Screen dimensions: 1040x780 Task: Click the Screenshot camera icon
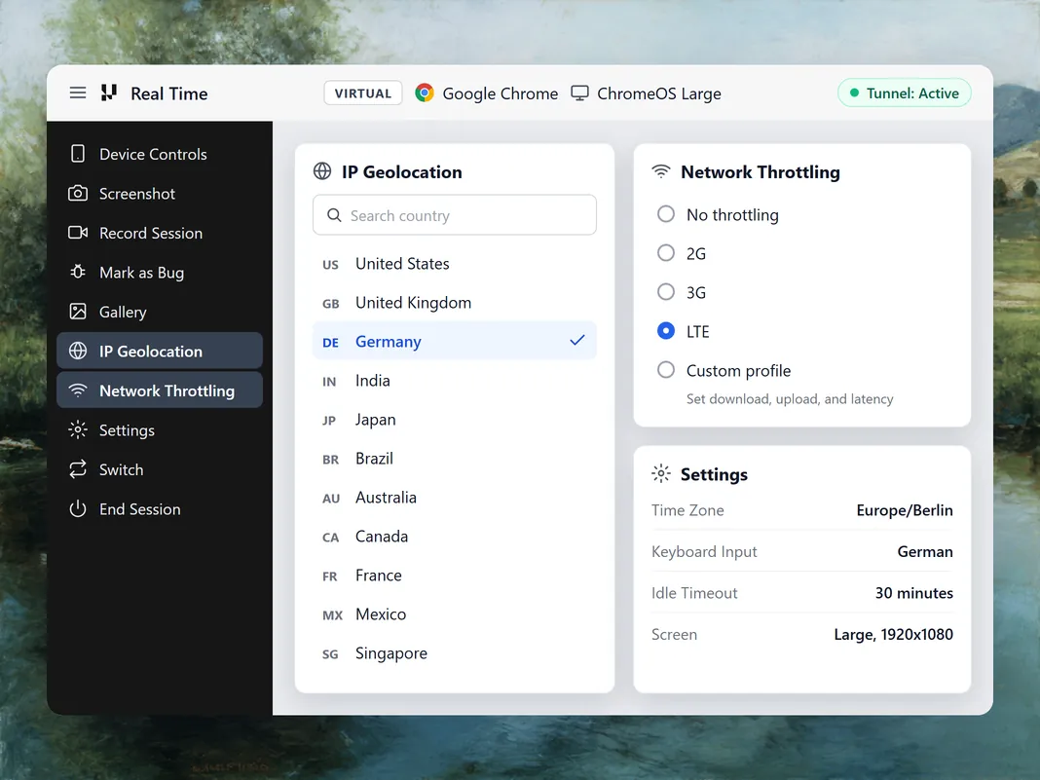point(78,194)
